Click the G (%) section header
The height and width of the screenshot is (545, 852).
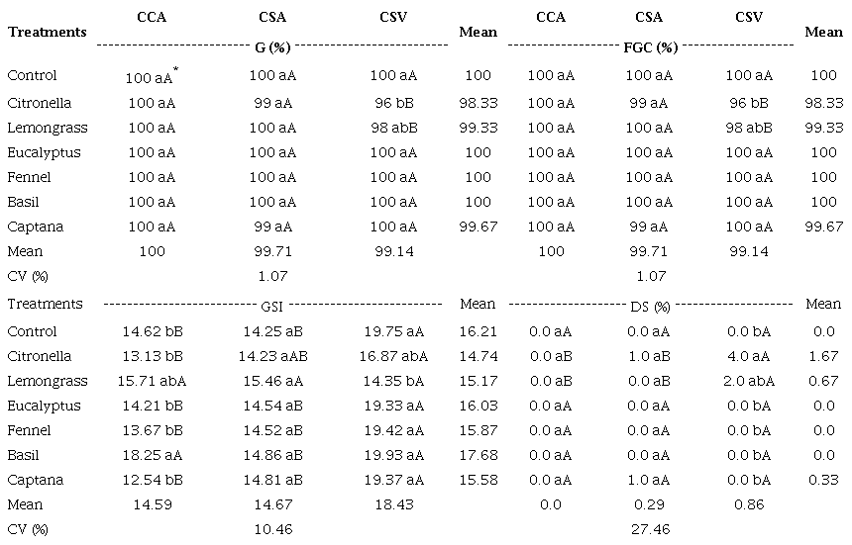click(x=270, y=47)
